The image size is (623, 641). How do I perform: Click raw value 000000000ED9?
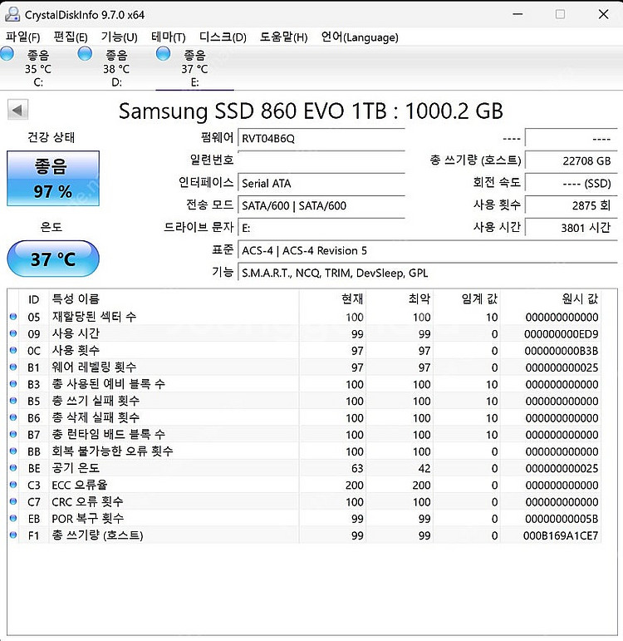click(562, 334)
